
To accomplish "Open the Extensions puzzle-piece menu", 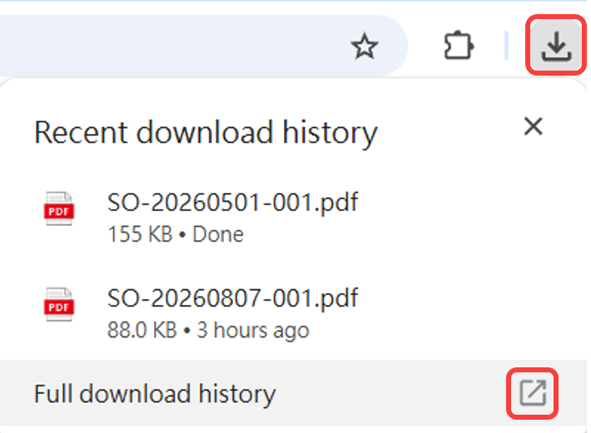I will pos(459,46).
